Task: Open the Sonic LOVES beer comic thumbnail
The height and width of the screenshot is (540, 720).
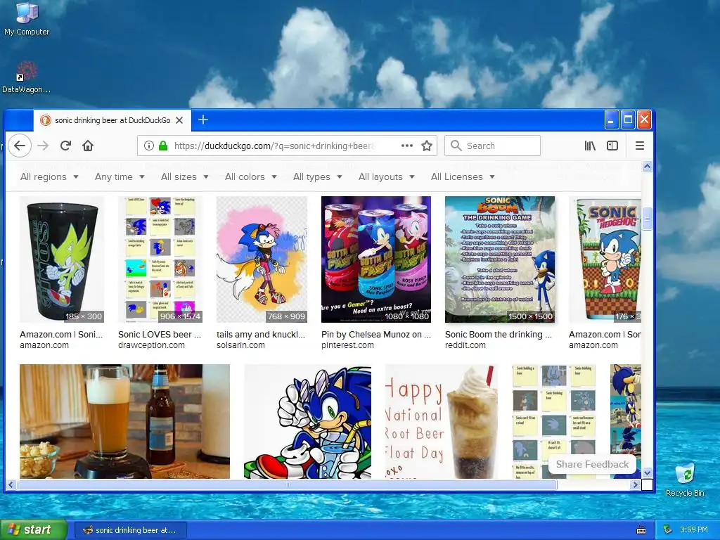Action: [x=160, y=259]
